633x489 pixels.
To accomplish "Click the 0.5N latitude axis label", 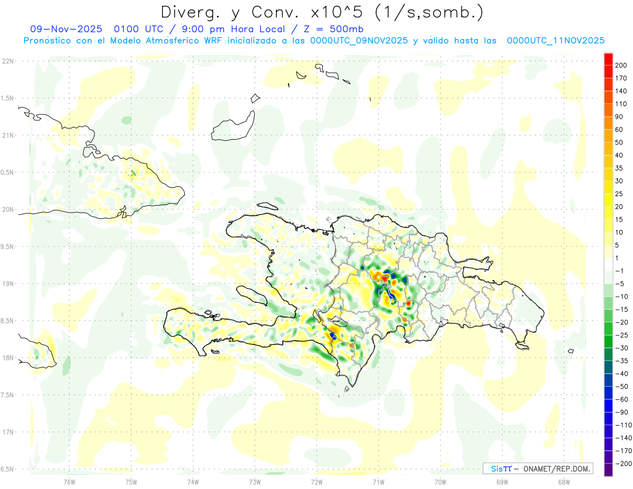I will pyautogui.click(x=7, y=172).
